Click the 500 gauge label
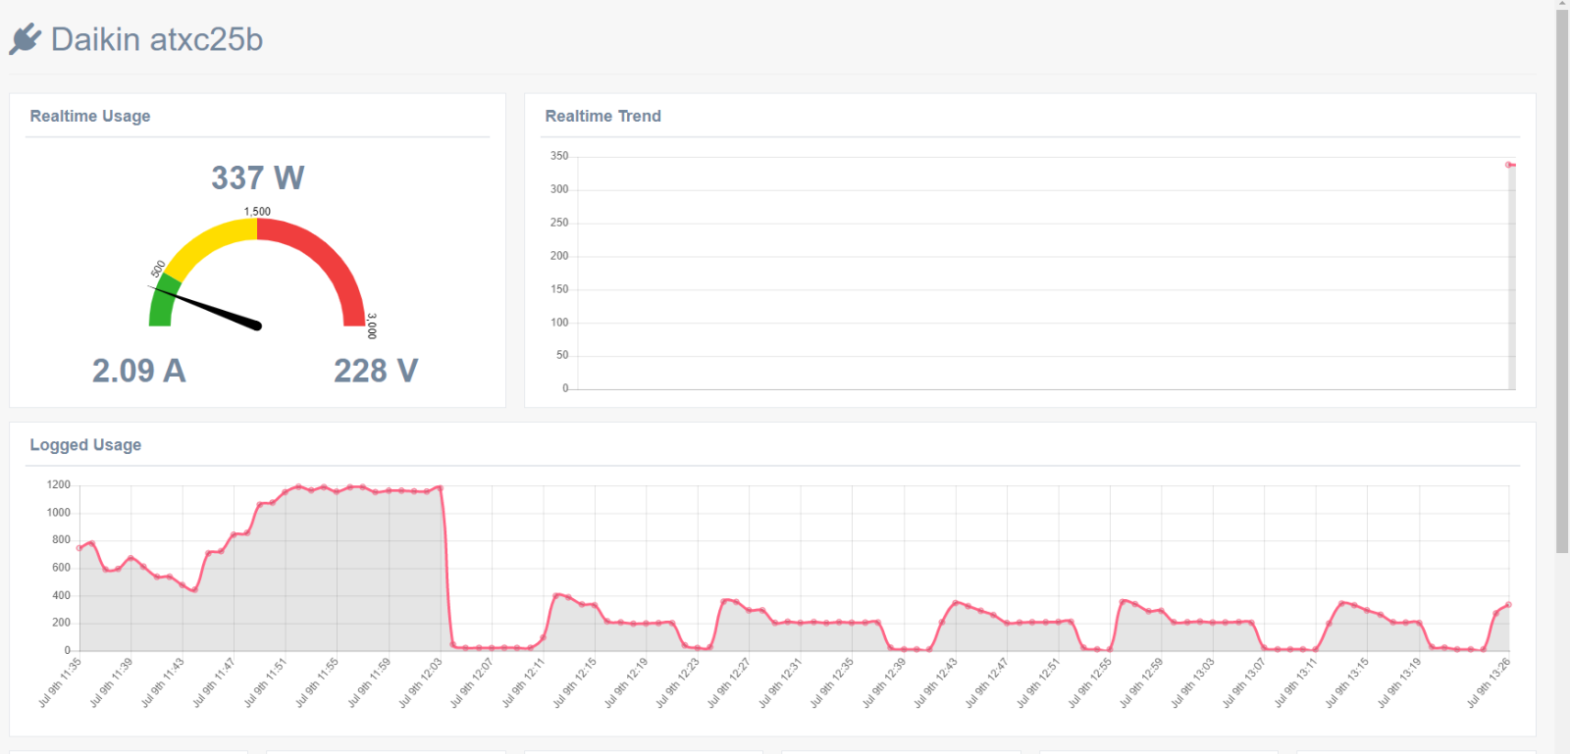 point(158,269)
